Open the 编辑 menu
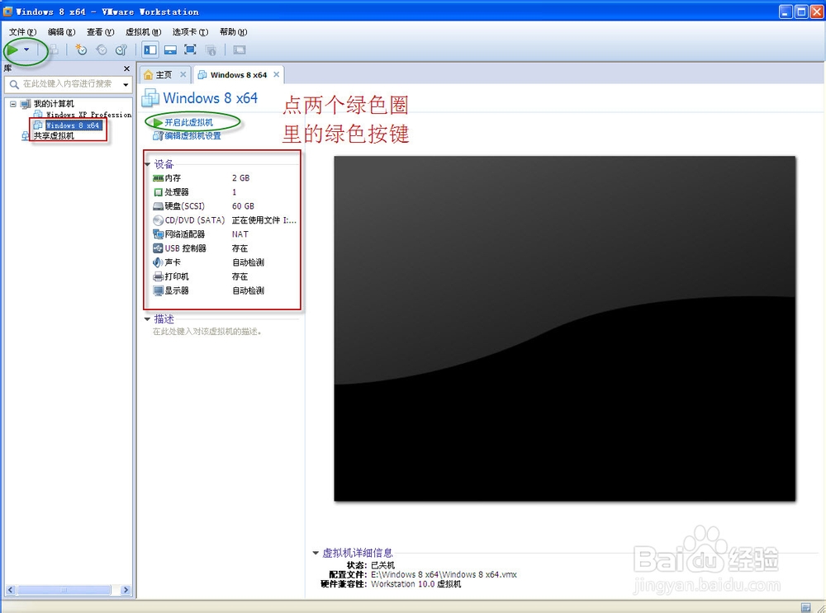This screenshot has height=613, width=826. click(x=62, y=32)
